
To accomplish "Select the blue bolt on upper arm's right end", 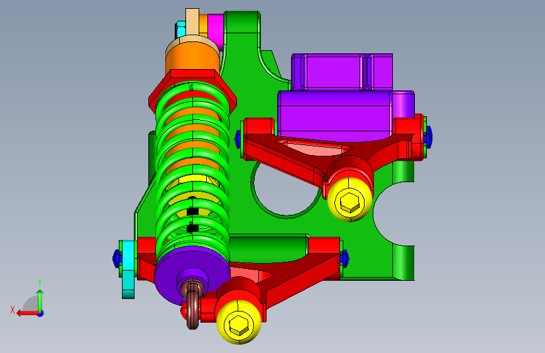I will [429, 137].
